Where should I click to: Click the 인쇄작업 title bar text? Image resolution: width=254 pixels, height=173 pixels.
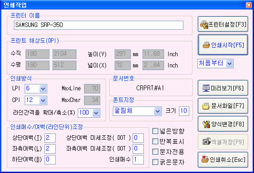15,5
